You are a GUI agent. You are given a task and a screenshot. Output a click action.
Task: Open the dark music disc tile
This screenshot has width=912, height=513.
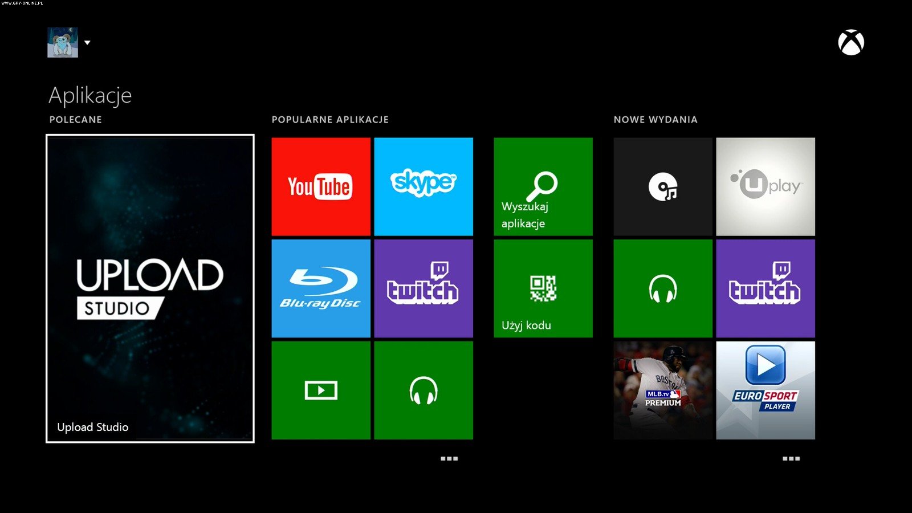point(663,186)
